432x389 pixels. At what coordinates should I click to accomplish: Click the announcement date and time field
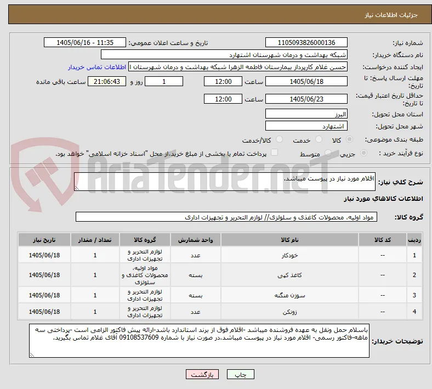(85, 42)
